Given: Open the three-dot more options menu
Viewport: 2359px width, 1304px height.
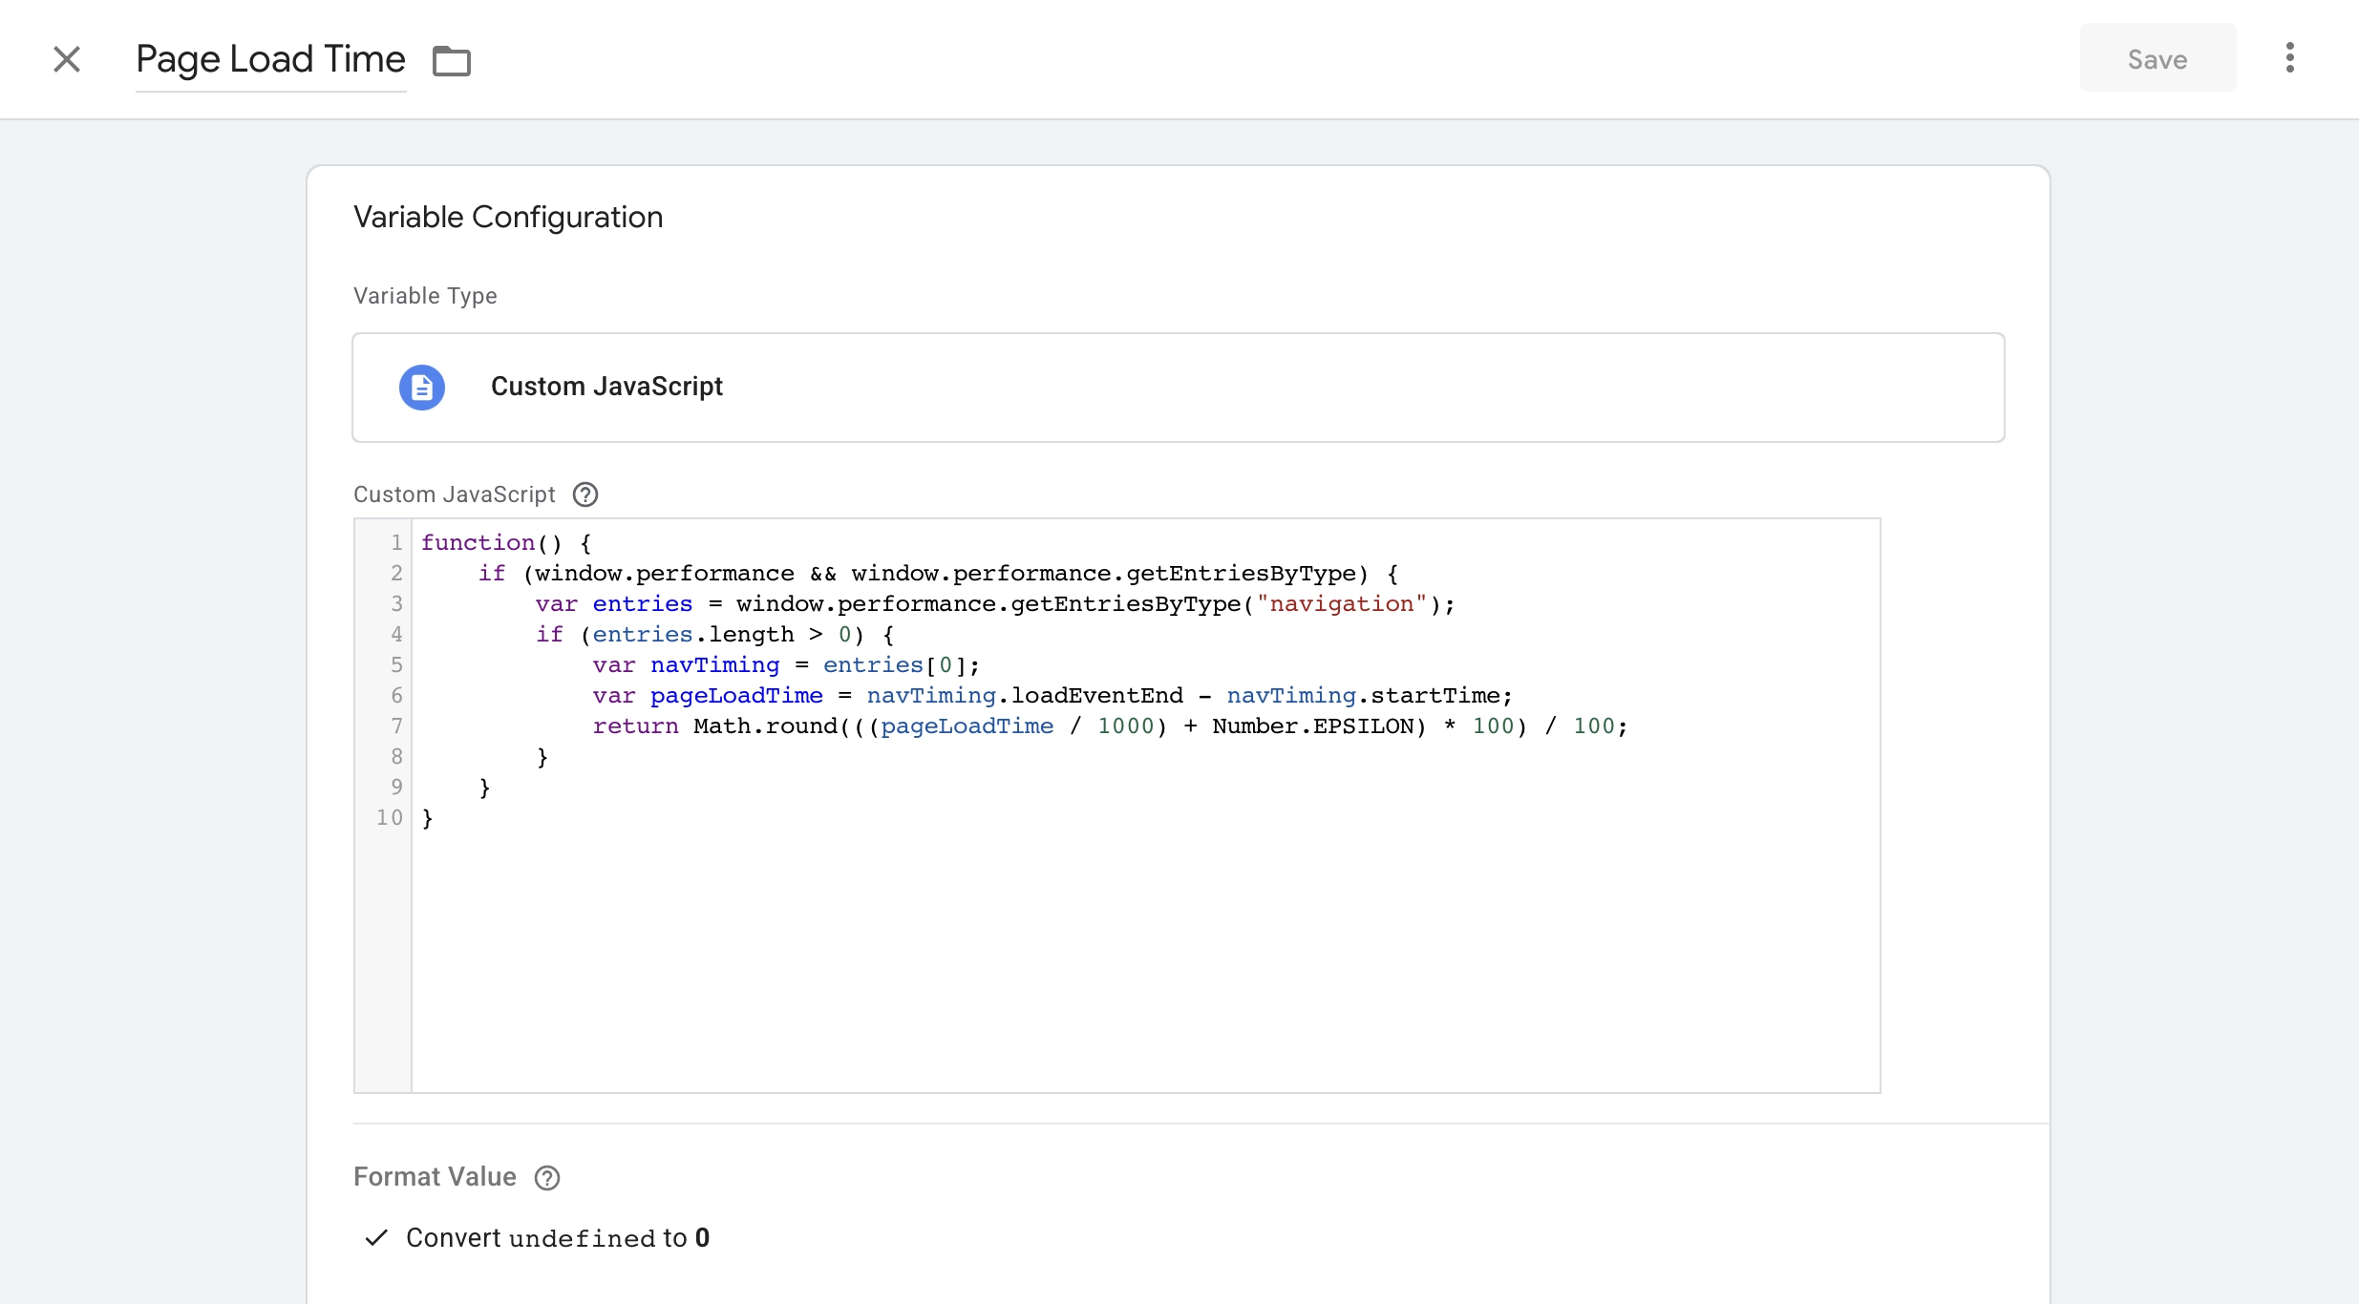Looking at the screenshot, I should pos(2289,58).
